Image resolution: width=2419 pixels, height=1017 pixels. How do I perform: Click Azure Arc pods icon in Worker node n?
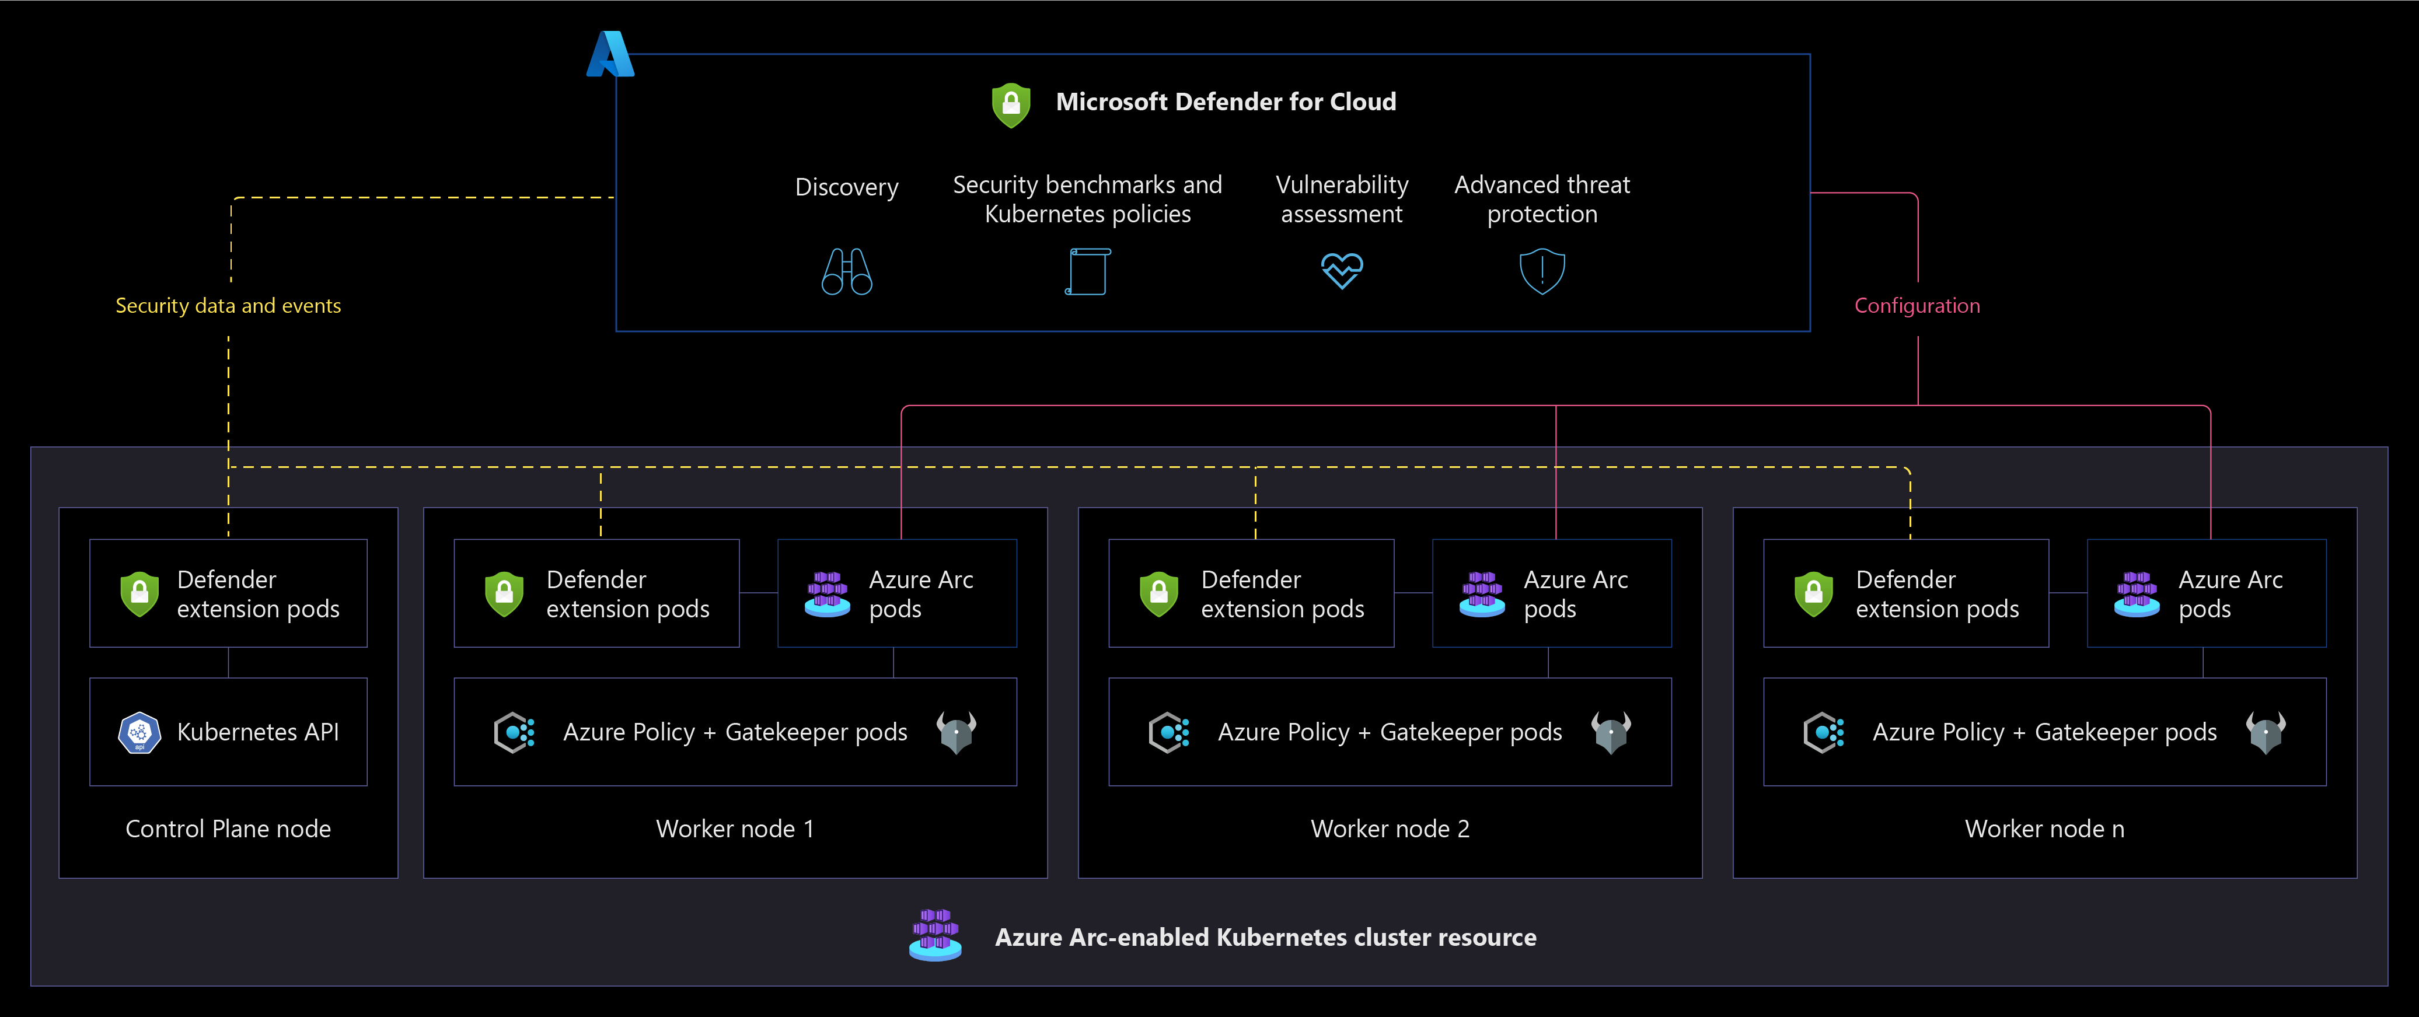coord(2137,595)
